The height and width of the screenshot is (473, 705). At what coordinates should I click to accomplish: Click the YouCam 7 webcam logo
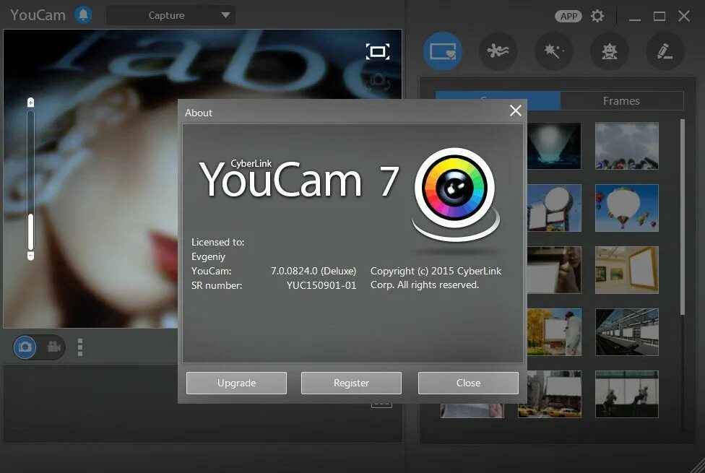(455, 194)
